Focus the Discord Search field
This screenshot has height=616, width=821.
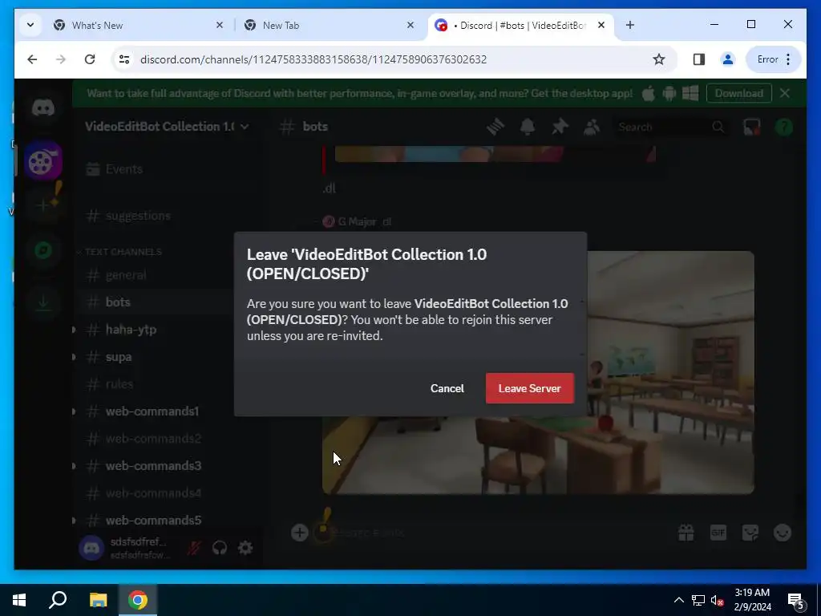pos(671,127)
